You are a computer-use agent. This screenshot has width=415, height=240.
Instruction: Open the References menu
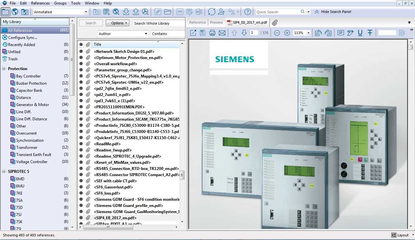[x=41, y=3]
